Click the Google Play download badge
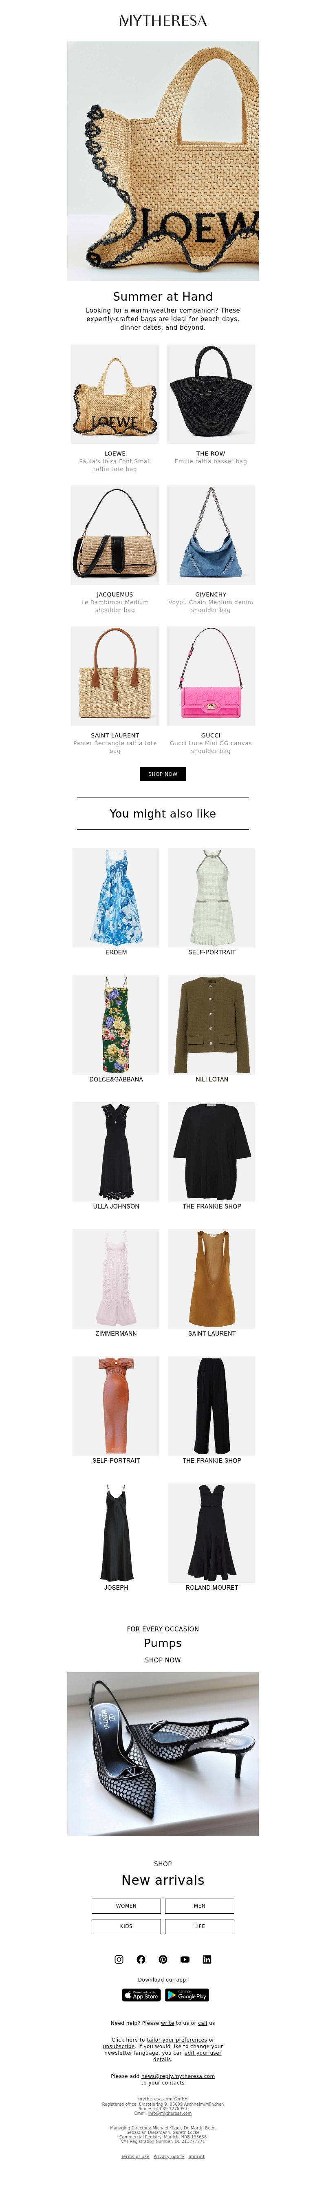 pyautogui.click(x=186, y=1995)
